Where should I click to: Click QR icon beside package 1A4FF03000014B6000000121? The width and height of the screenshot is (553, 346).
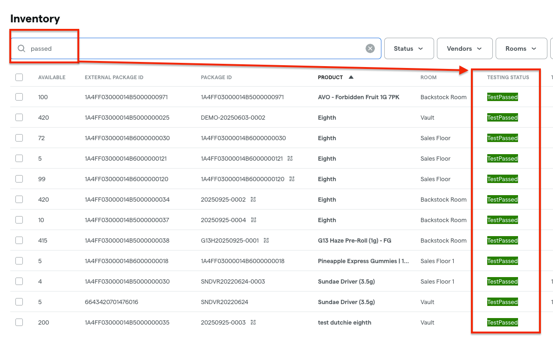(290, 158)
